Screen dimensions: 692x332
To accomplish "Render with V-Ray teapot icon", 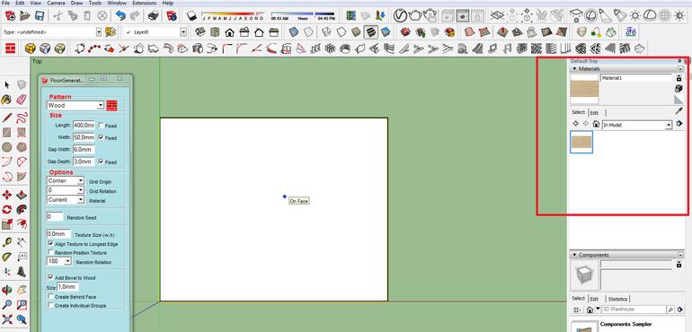I will tap(415, 16).
